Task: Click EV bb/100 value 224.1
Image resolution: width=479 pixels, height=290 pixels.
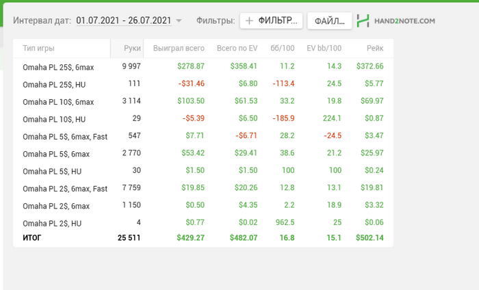Action: (332, 118)
